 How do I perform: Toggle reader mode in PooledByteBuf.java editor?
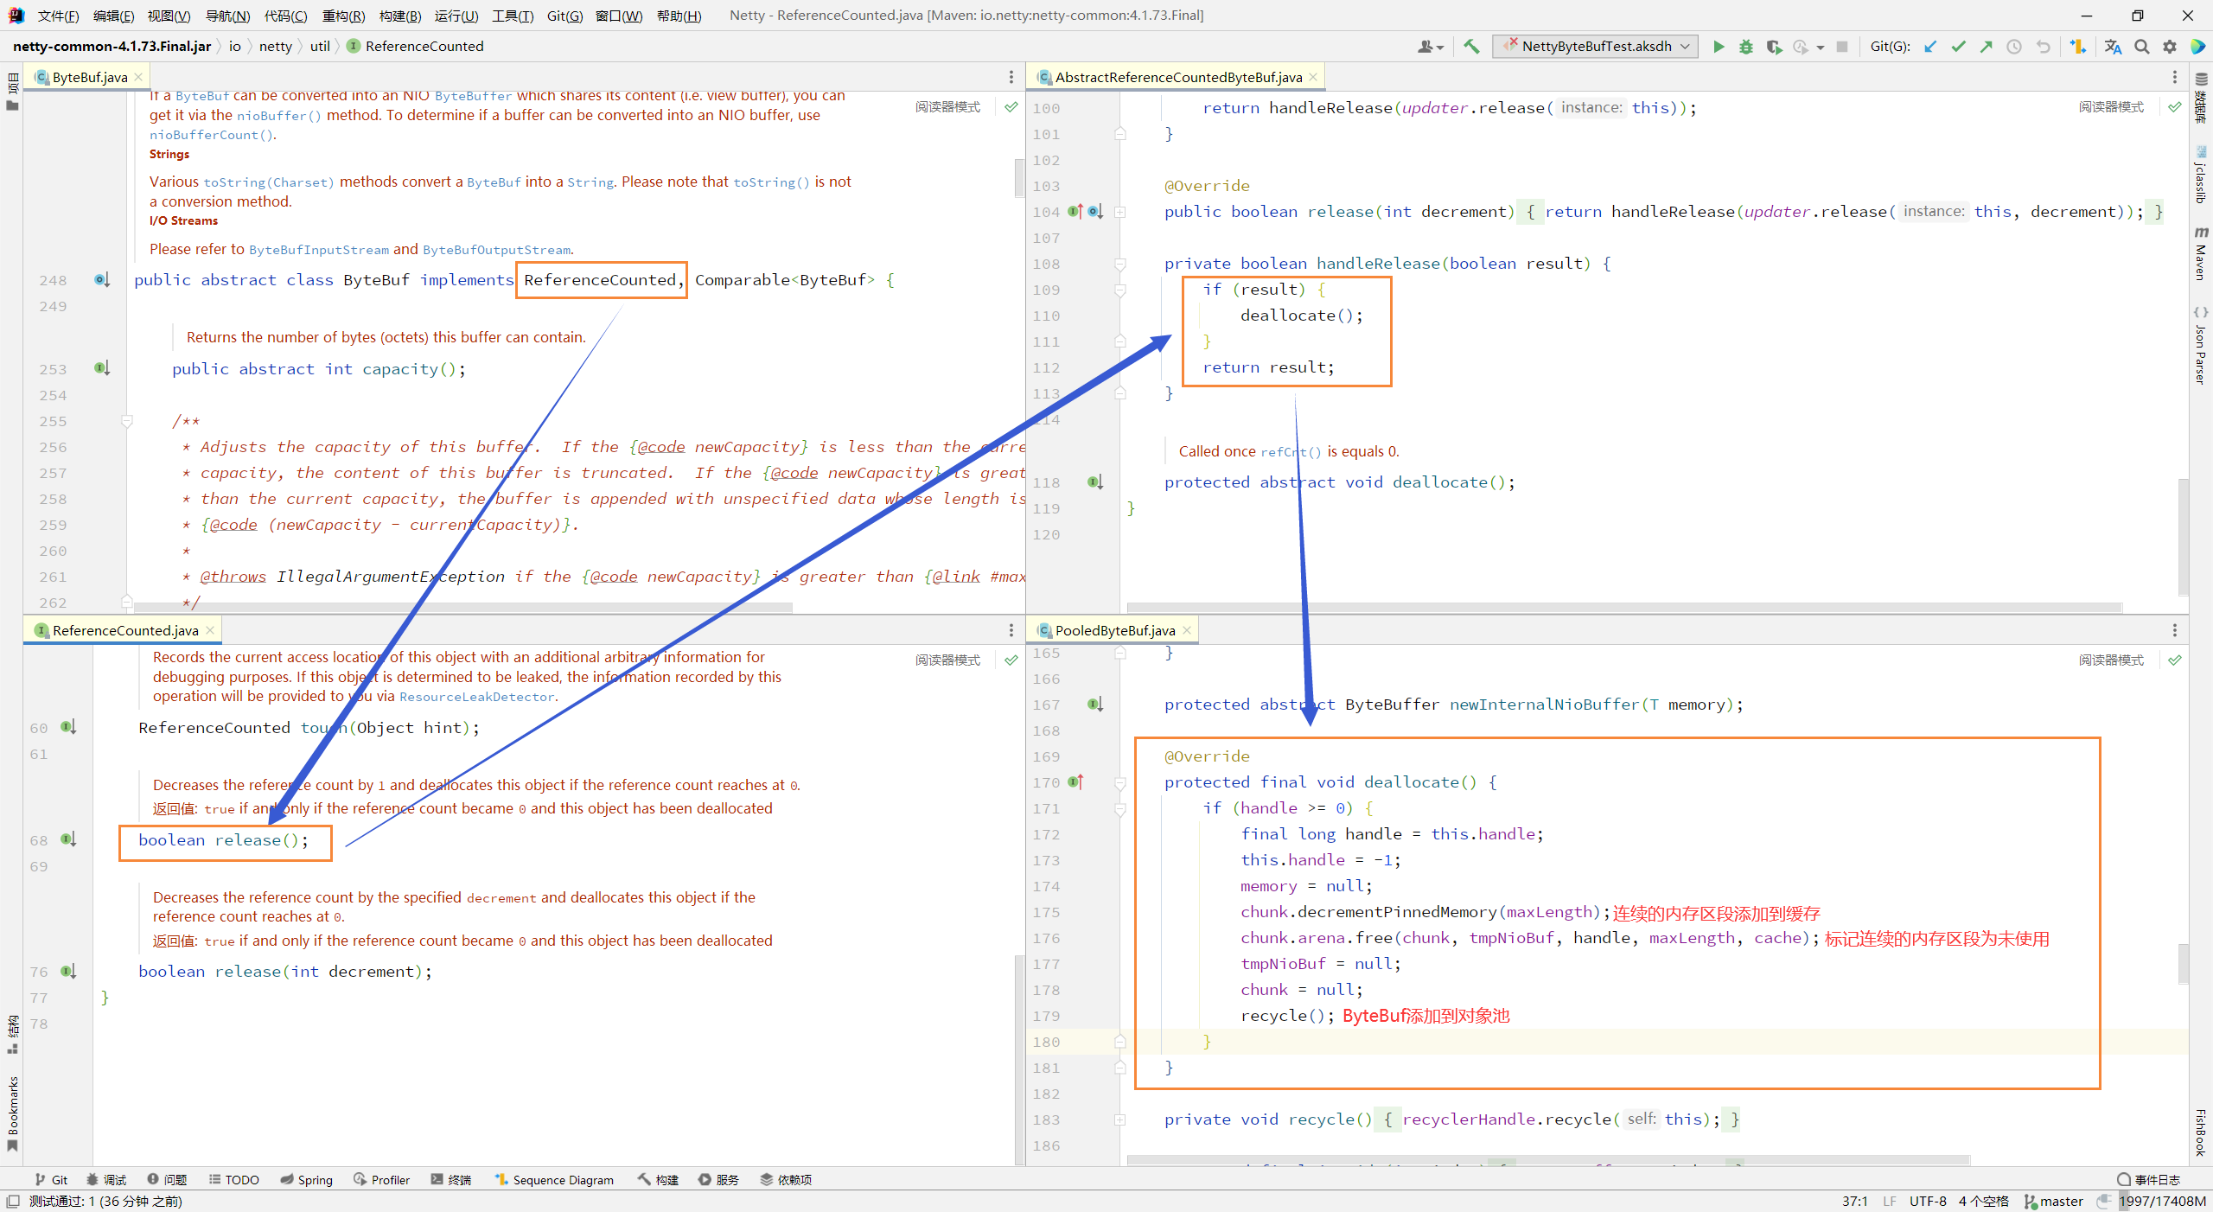(2111, 660)
